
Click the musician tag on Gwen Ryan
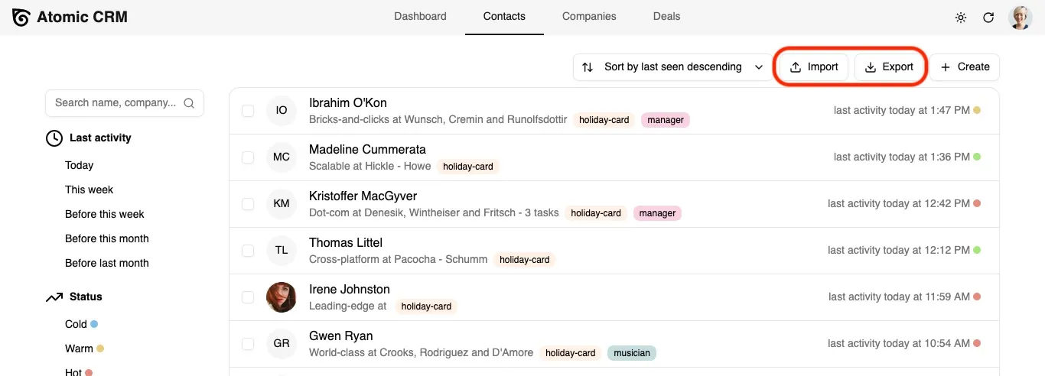click(632, 353)
